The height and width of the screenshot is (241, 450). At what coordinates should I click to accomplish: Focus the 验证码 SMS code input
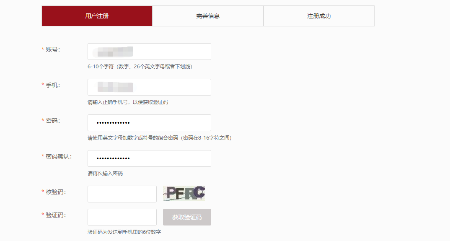click(122, 217)
